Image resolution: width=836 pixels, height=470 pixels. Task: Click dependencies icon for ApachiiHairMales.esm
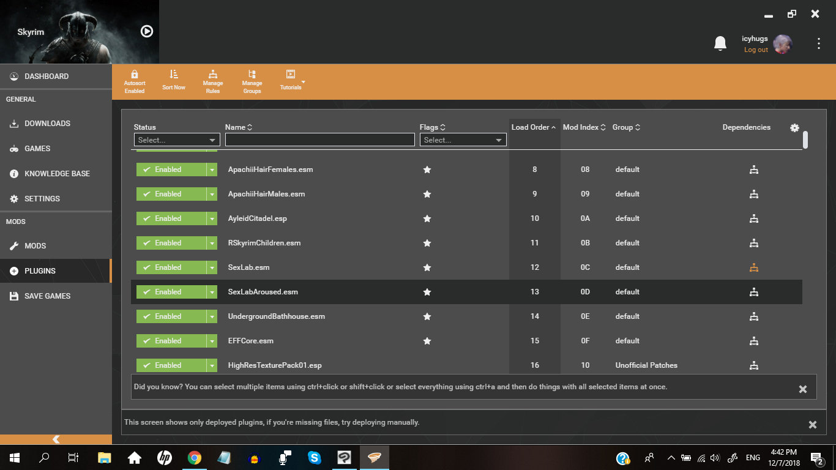(754, 194)
